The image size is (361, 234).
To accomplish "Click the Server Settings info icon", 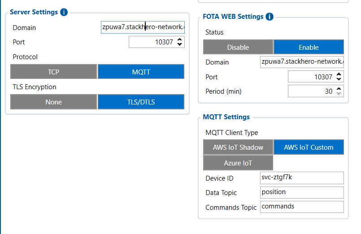I will tap(64, 12).
